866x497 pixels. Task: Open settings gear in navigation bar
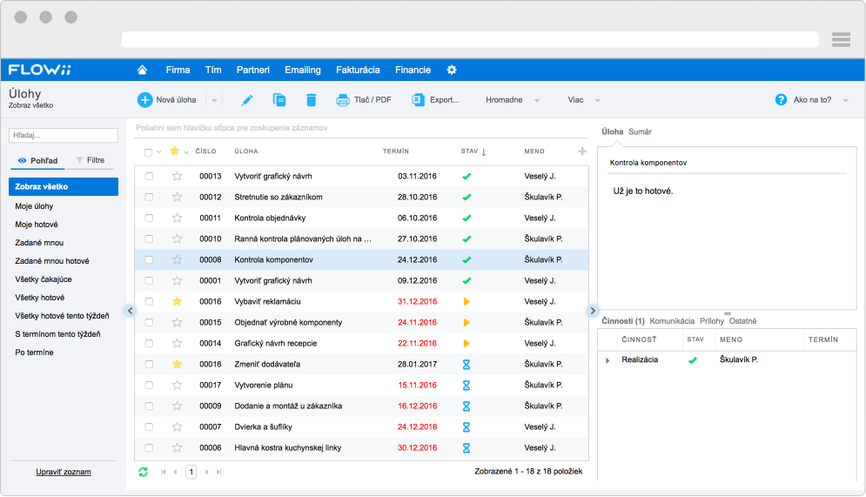tap(452, 70)
